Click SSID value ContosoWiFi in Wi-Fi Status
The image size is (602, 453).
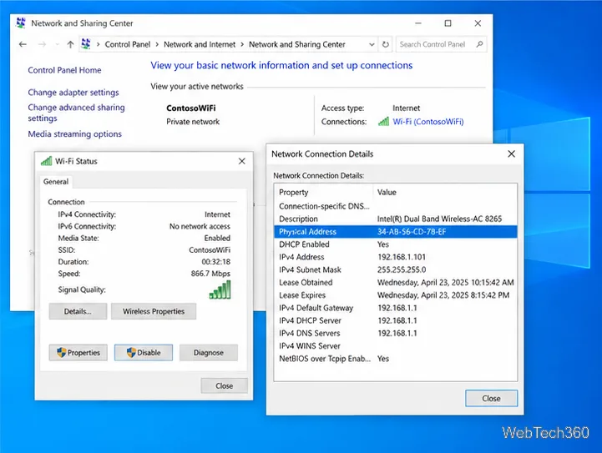pyautogui.click(x=210, y=250)
